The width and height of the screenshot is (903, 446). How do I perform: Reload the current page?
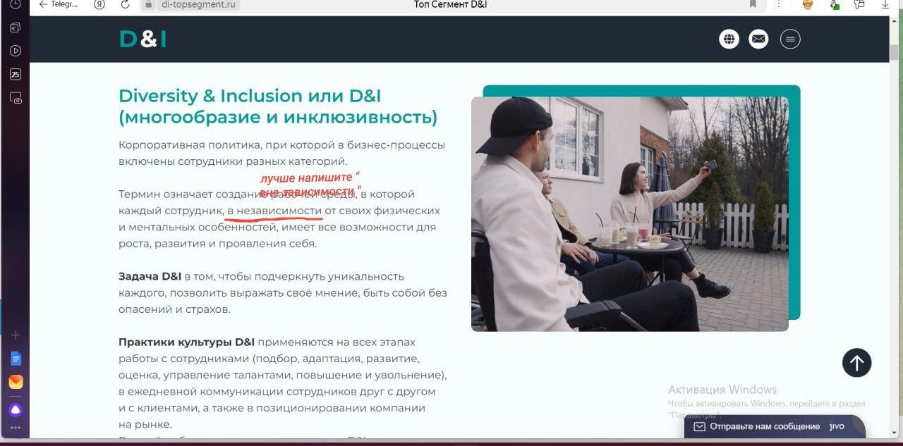pos(126,4)
